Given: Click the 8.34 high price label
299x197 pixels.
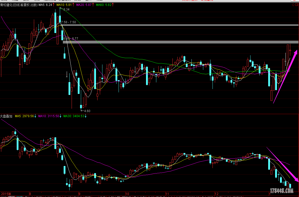Looking at the screenshot, I should 66,9.
